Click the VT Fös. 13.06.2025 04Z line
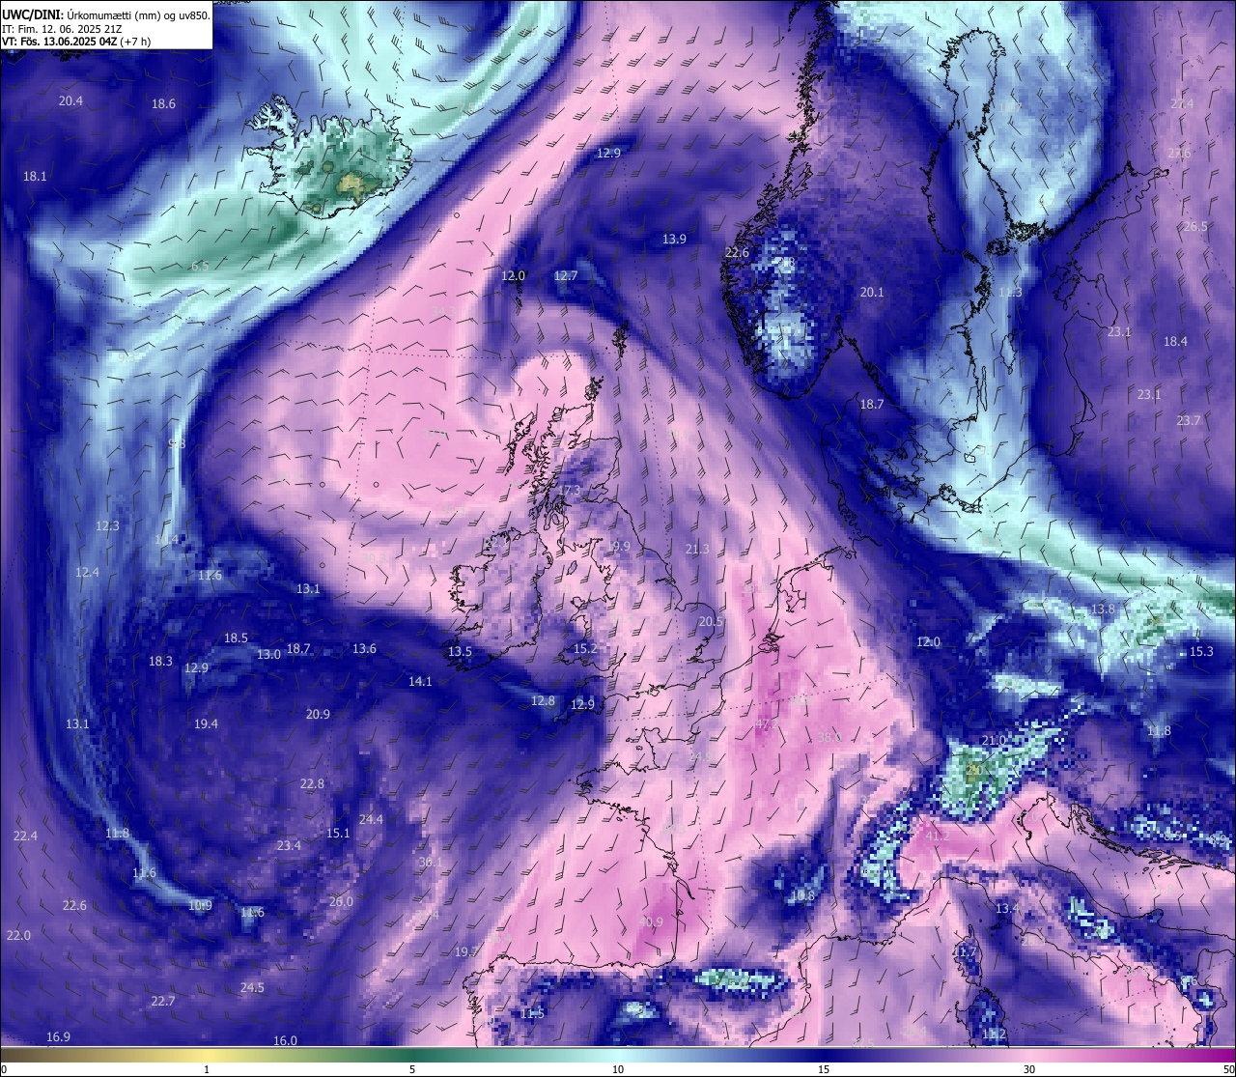The width and height of the screenshot is (1236, 1077). point(76,42)
